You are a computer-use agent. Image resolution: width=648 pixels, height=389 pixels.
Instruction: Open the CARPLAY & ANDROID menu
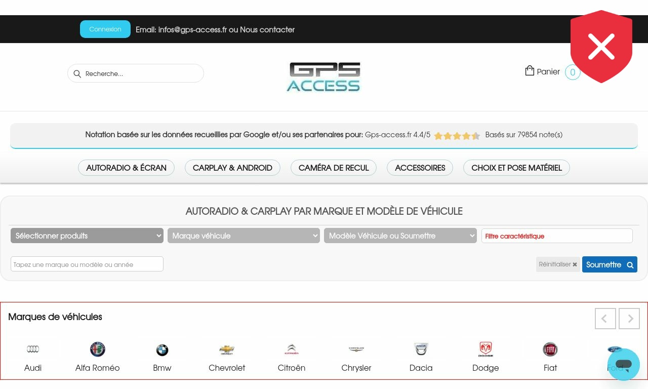pos(232,168)
